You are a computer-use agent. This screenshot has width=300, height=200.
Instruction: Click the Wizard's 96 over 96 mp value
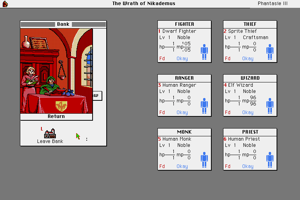[x=253, y=101]
